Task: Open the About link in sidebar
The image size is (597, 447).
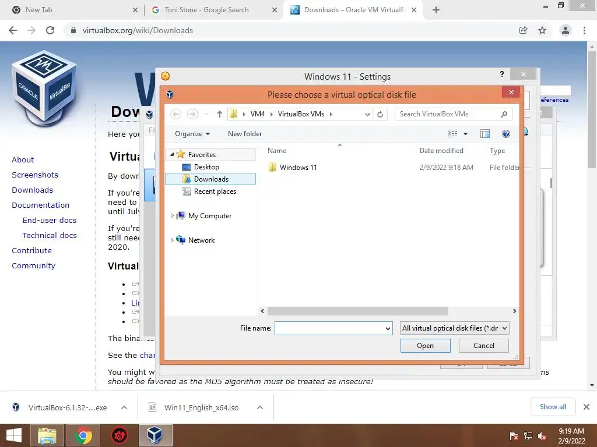Action: tap(23, 159)
